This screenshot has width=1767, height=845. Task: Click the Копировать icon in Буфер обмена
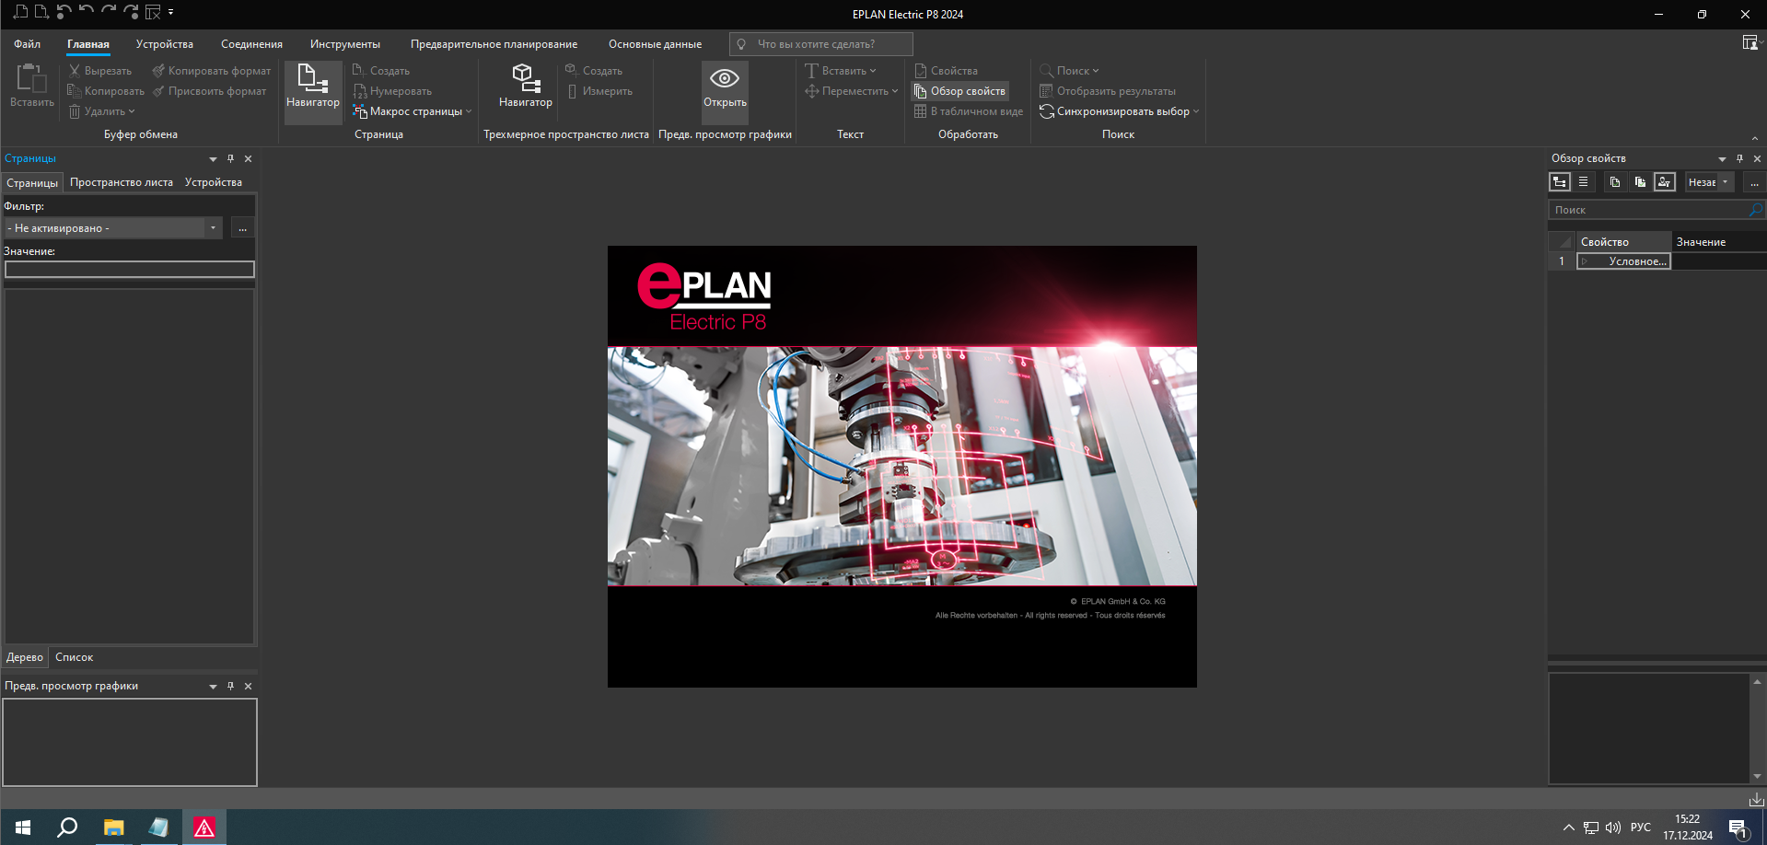click(x=74, y=90)
